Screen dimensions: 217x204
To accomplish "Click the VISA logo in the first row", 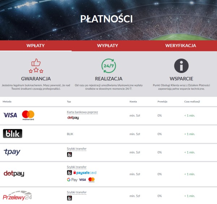I will pos(10,115).
